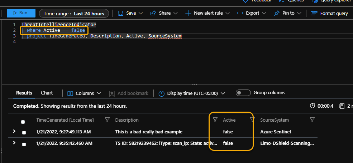Expand the Pin to dropdown chevron
353x163 pixels.
(x=299, y=13)
